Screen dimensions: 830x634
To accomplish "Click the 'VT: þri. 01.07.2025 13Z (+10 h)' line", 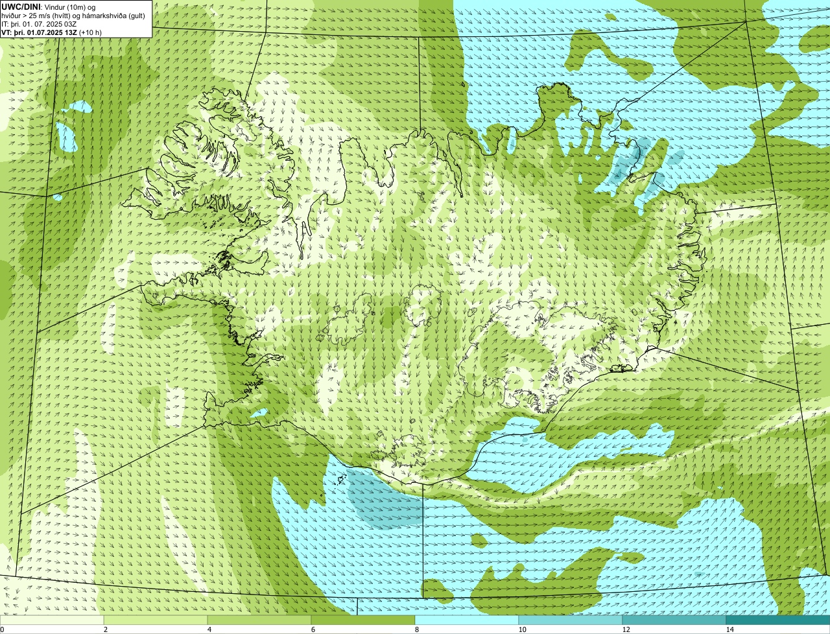I will [51, 32].
